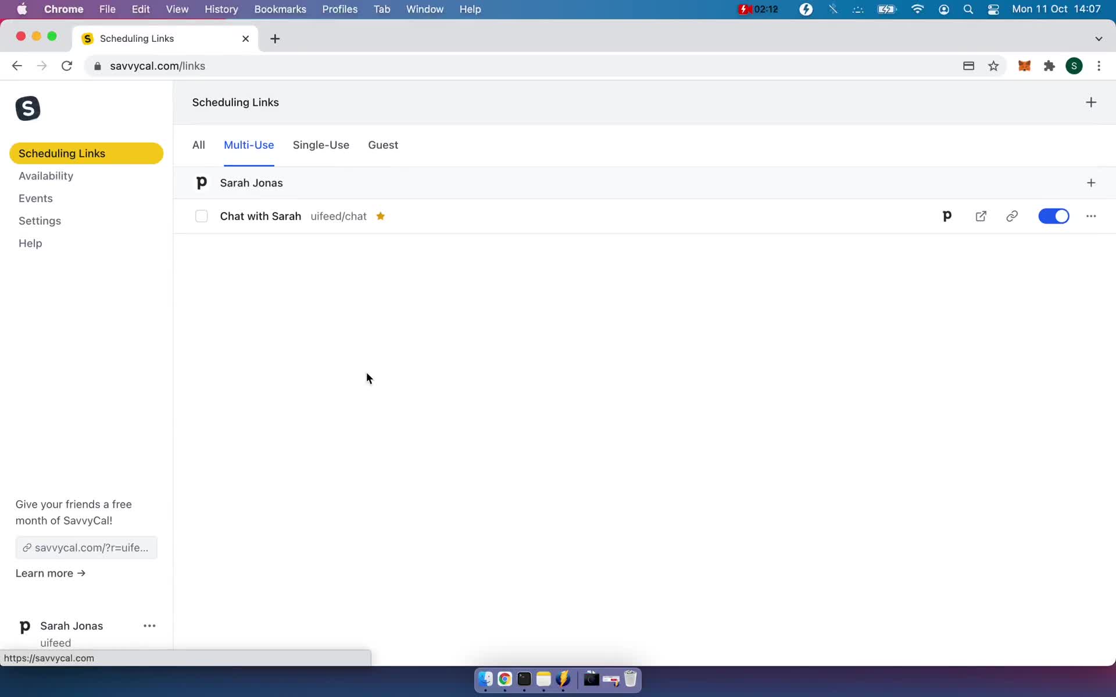Switch to the Guest tab
Viewport: 1116px width, 697px height.
point(383,145)
